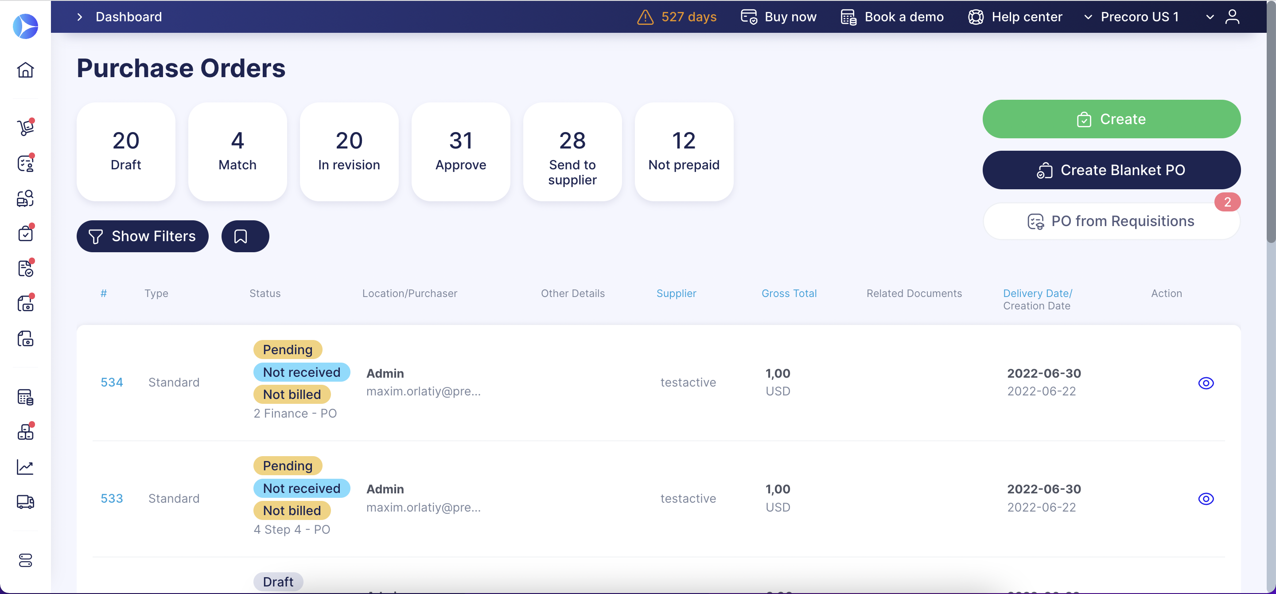Filter by the 4 Match card
This screenshot has height=594, width=1276.
(238, 152)
